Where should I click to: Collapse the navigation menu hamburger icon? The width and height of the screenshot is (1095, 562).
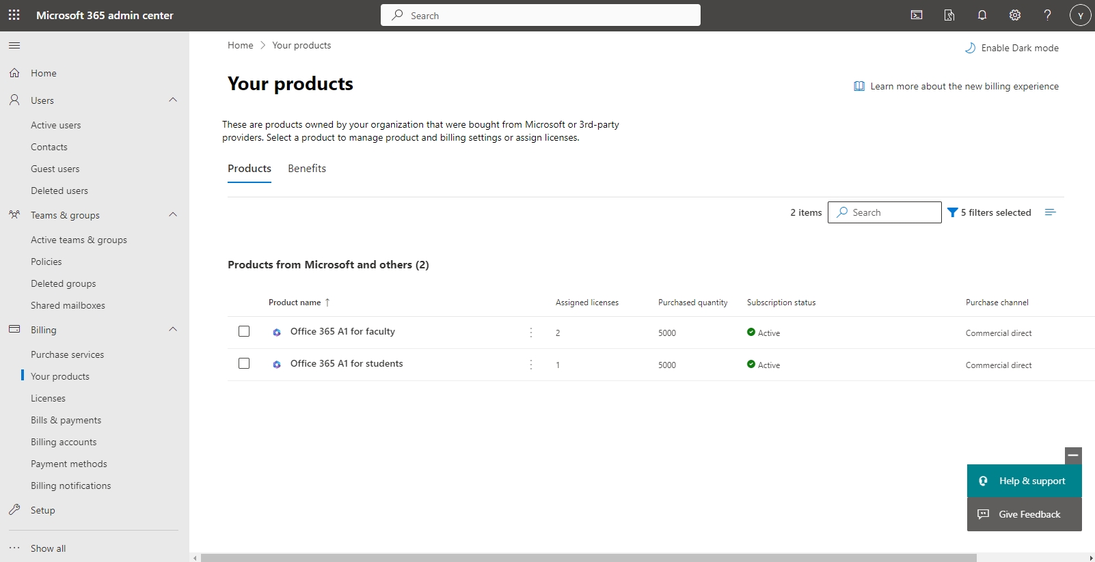pyautogui.click(x=14, y=46)
